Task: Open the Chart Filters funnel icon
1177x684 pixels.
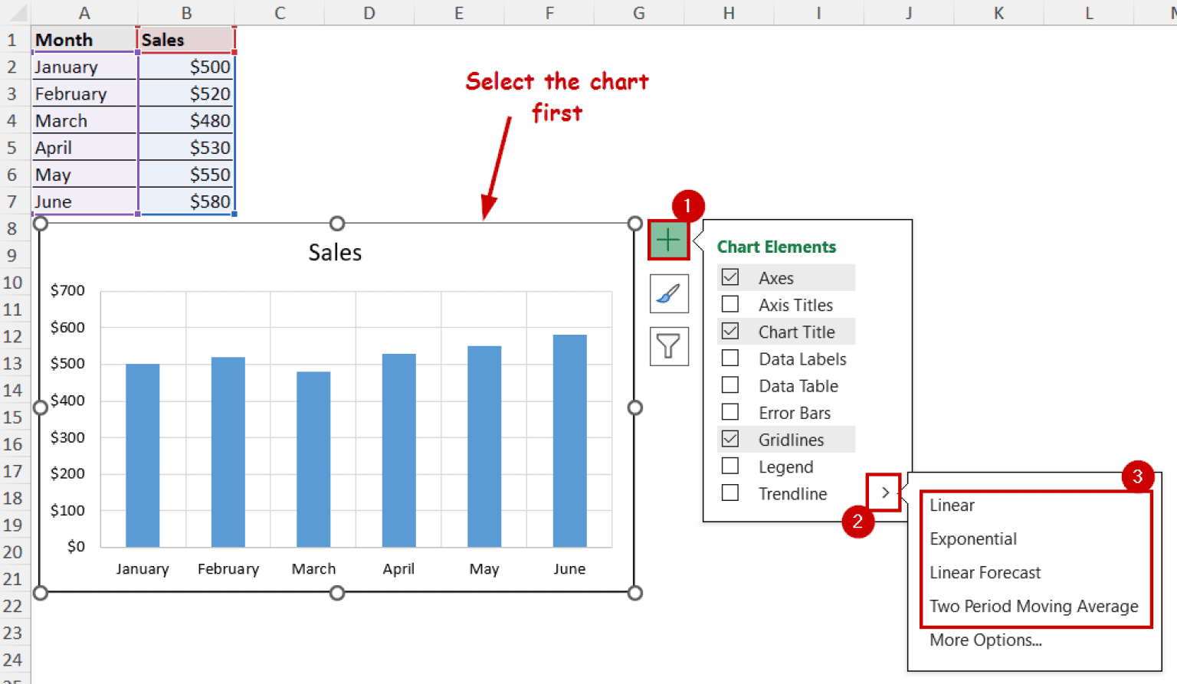Action: pos(668,346)
